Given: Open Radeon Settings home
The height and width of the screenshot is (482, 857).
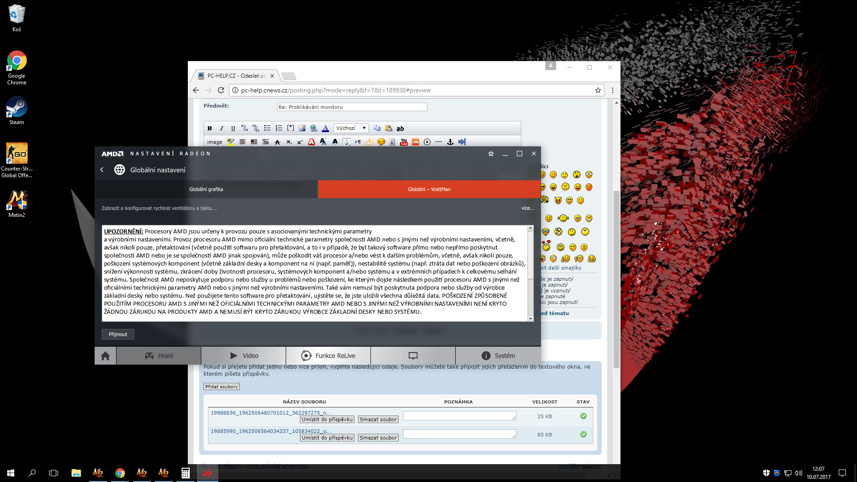Looking at the screenshot, I should point(105,356).
